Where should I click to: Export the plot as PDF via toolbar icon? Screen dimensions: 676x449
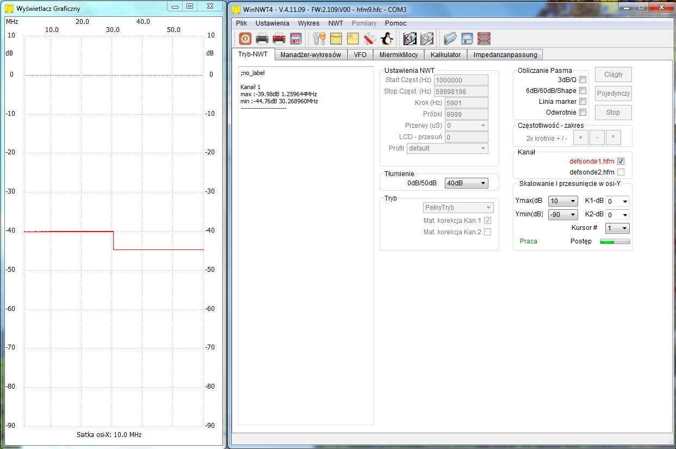[x=279, y=39]
